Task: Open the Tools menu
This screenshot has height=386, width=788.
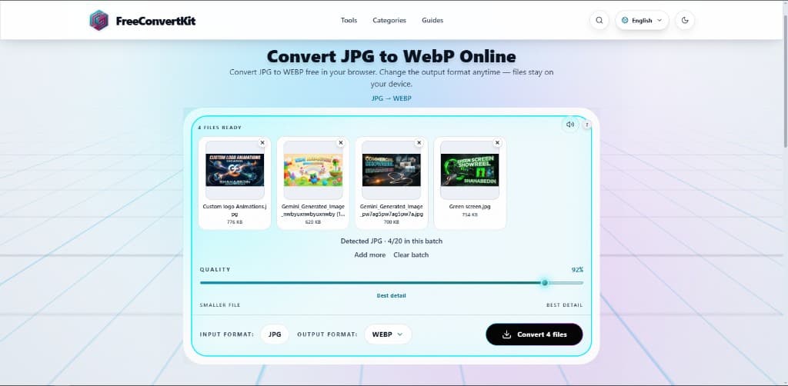Action: click(349, 21)
